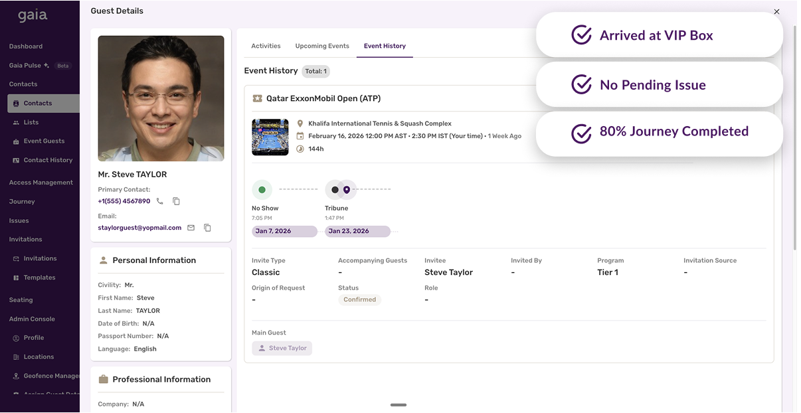Screen dimensions: 801x413
Task: Switch to the Activities tab
Action: point(266,46)
